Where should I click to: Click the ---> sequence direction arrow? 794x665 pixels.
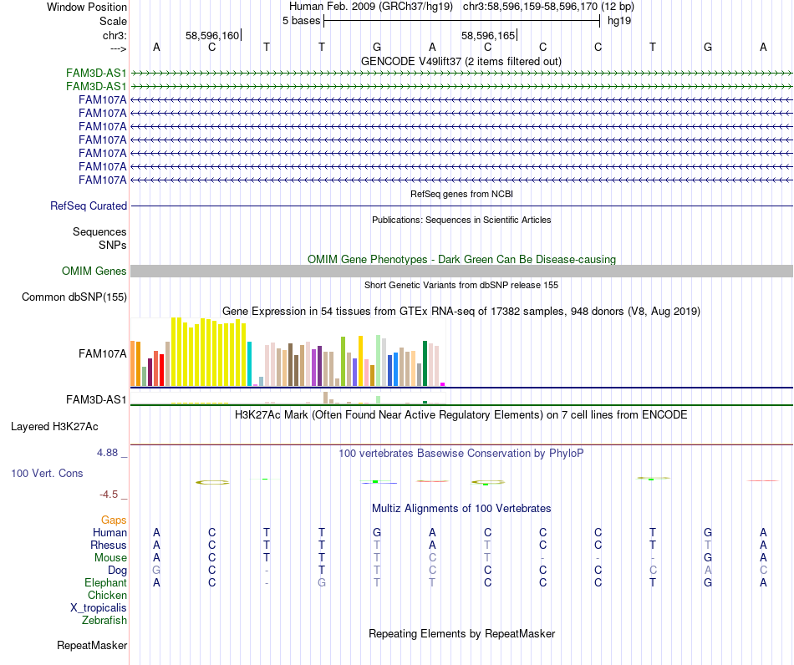pos(118,48)
